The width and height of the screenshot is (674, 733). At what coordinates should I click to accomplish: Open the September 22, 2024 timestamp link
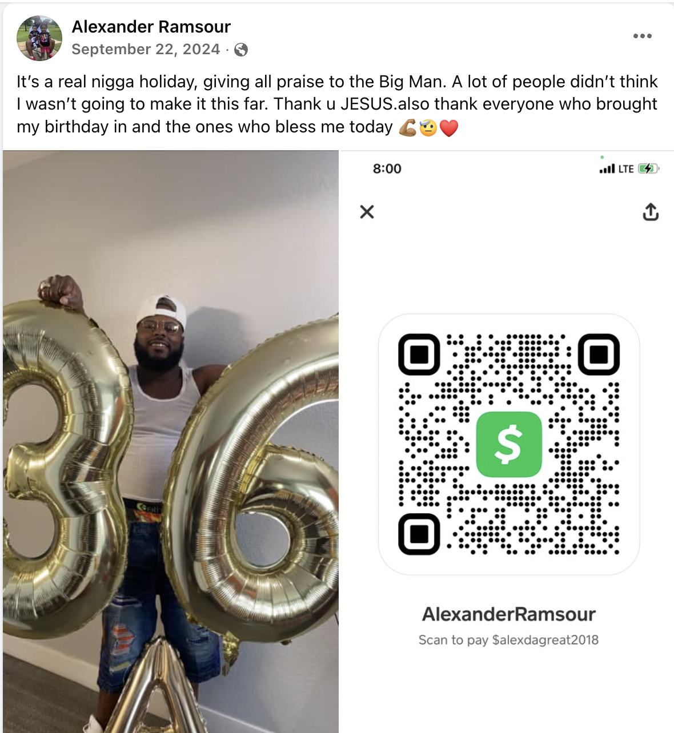click(146, 49)
